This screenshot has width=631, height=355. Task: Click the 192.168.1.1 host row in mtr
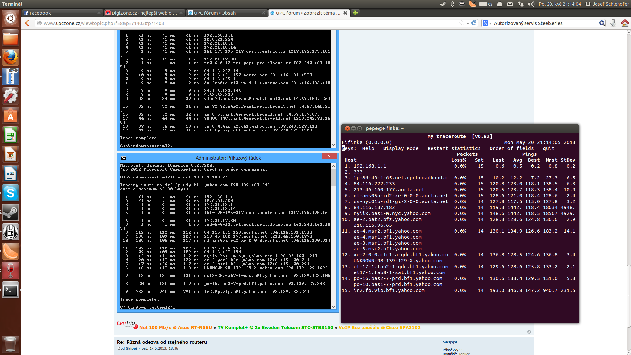(x=459, y=166)
